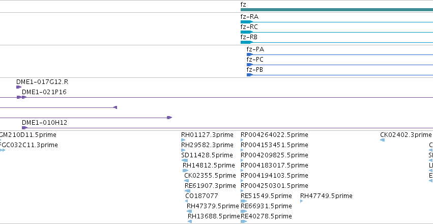This screenshot has height=224, width=433.
Task: Click the CK02355.5prime EST label
Action: (x=210, y=176)
